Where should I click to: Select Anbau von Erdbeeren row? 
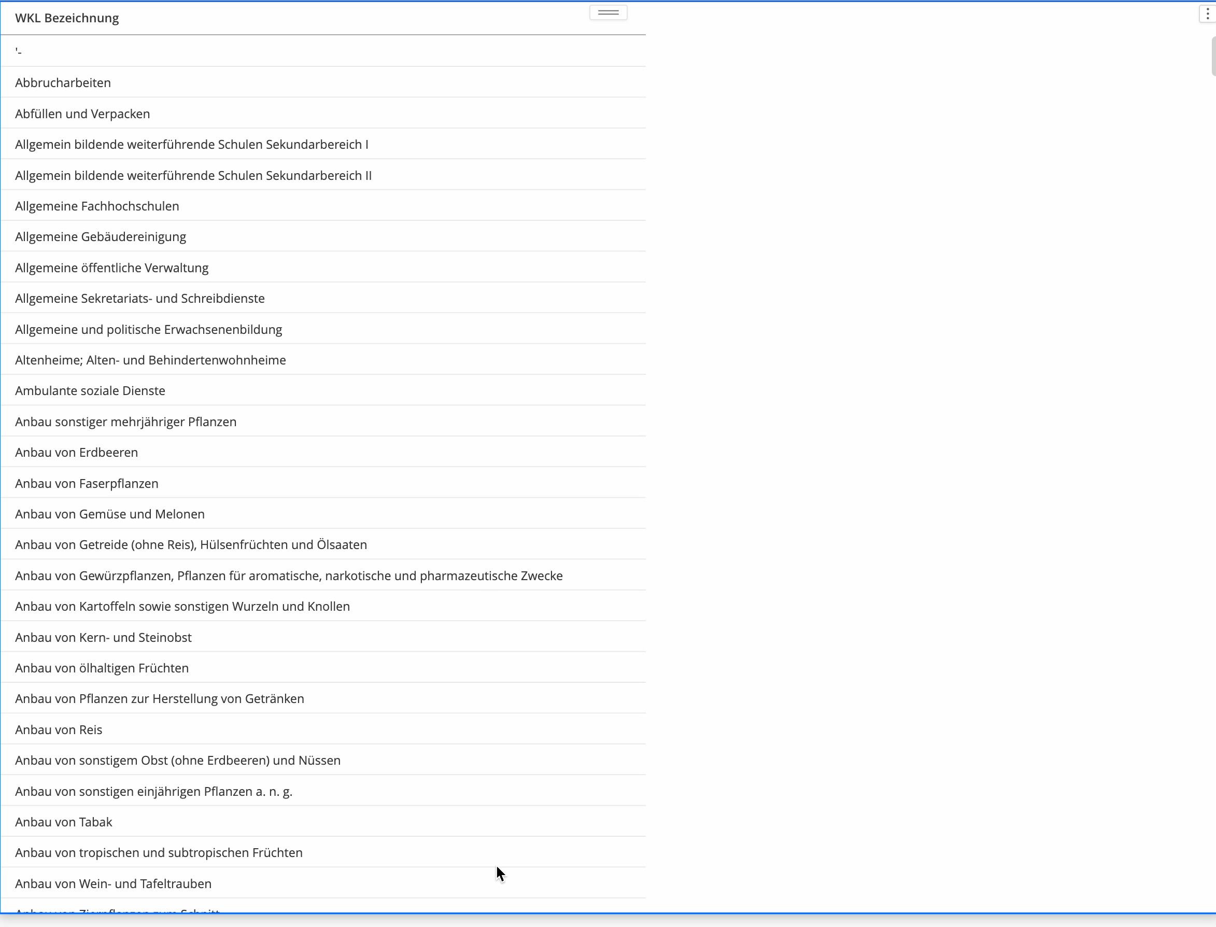77,453
